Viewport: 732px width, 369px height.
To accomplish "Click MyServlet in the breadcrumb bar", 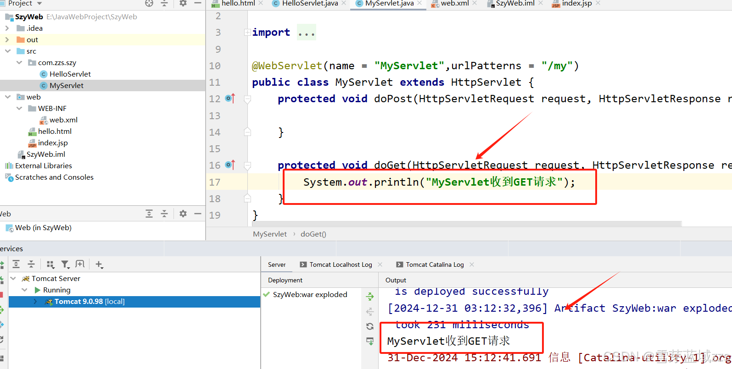I will coord(270,234).
